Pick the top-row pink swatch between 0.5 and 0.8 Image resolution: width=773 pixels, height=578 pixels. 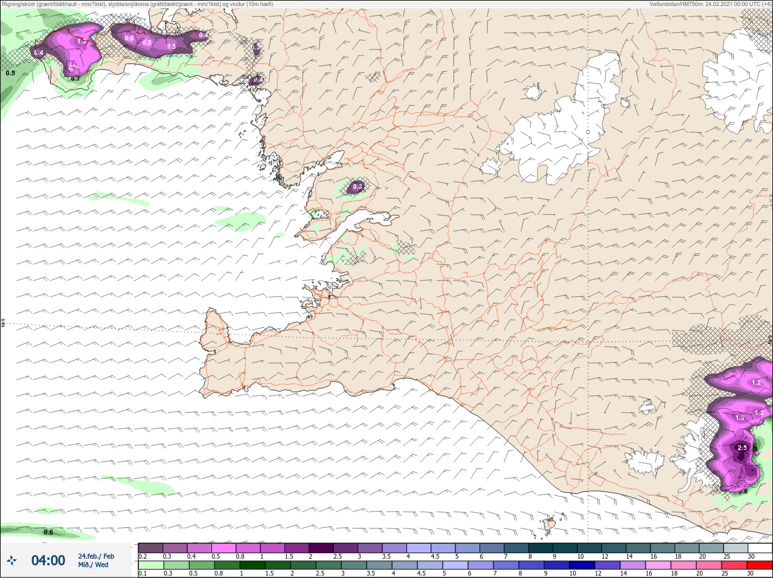tap(223, 548)
